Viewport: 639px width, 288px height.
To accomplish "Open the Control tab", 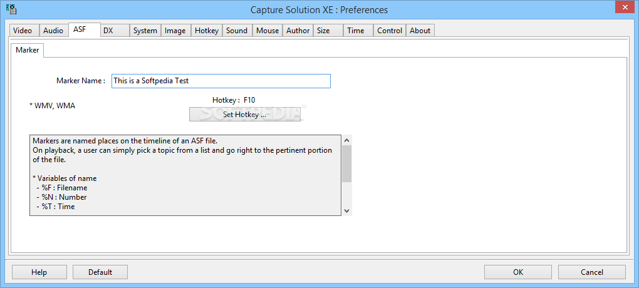I will (390, 31).
